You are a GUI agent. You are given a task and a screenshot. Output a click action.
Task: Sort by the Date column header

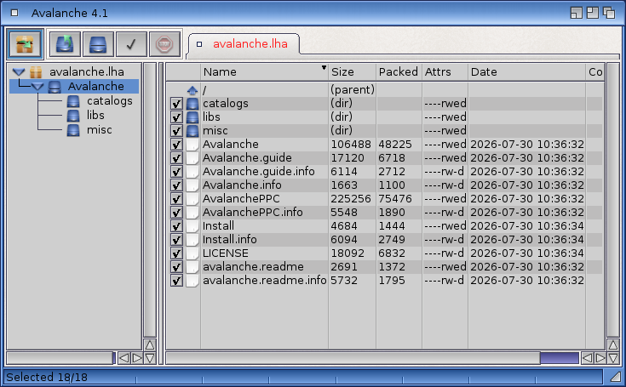coord(526,72)
